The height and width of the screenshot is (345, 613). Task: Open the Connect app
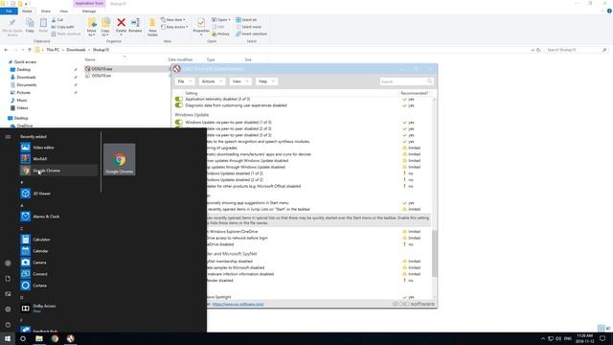(x=58, y=274)
